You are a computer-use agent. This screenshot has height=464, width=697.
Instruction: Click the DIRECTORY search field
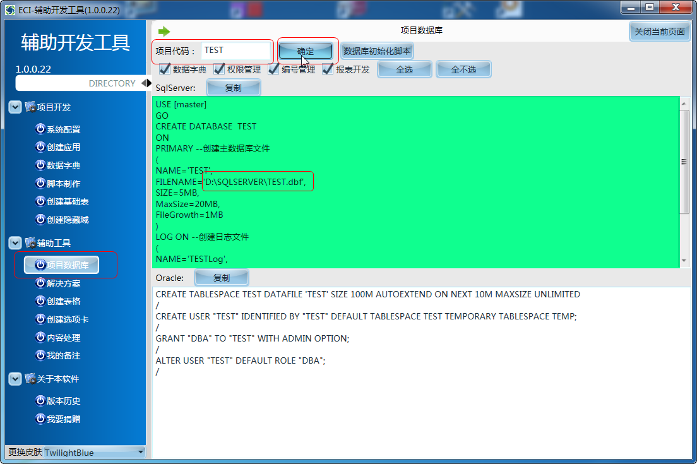click(78, 83)
